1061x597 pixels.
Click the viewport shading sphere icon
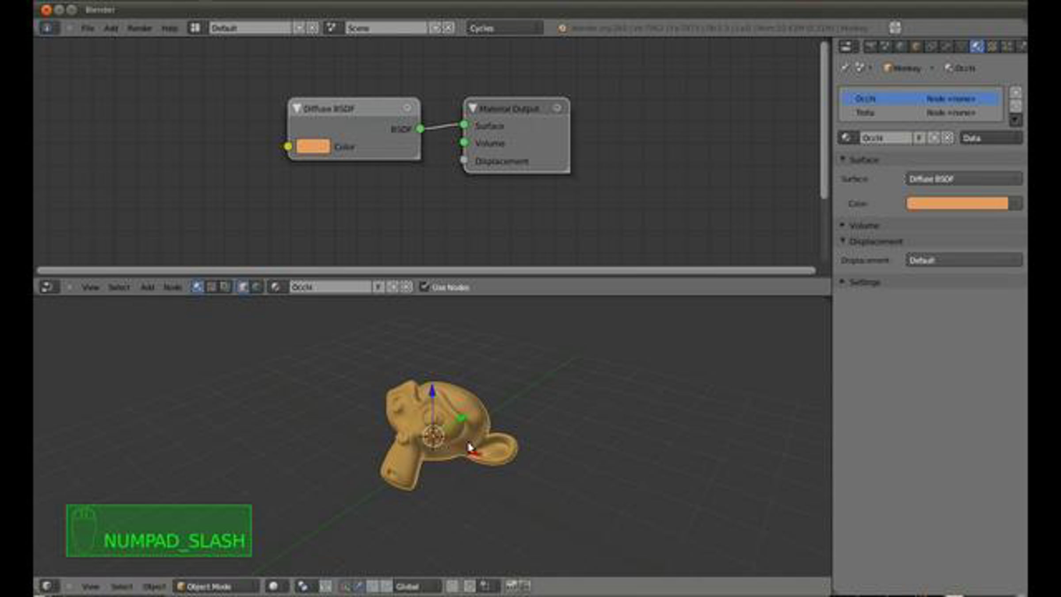(x=273, y=586)
